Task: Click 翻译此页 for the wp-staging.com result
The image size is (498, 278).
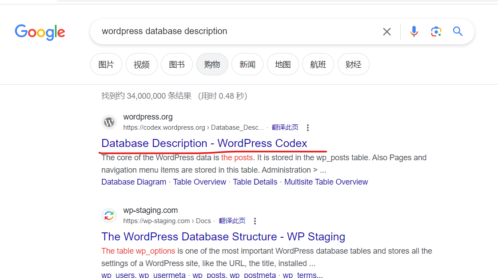Action: [232, 221]
